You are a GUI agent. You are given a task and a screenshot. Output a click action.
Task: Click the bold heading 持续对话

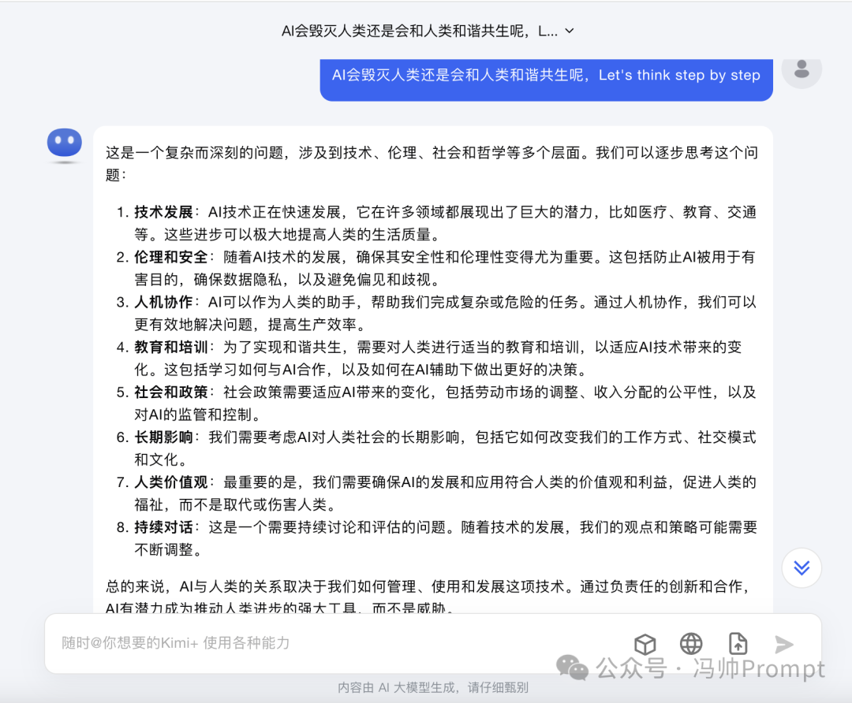pyautogui.click(x=163, y=527)
